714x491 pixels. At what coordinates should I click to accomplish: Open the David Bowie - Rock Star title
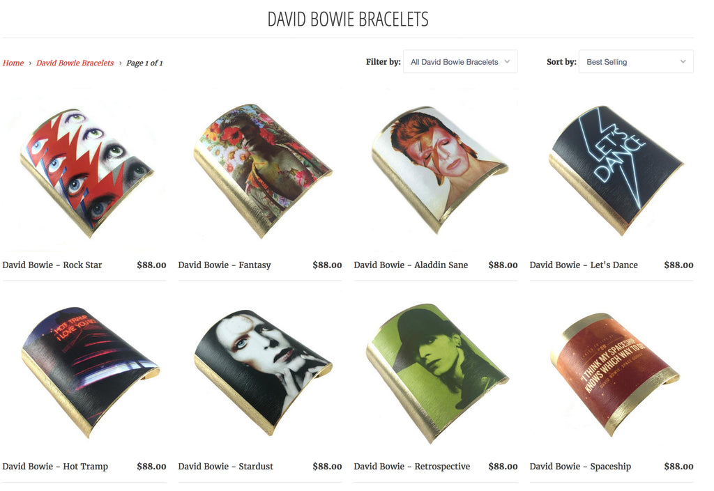click(52, 265)
